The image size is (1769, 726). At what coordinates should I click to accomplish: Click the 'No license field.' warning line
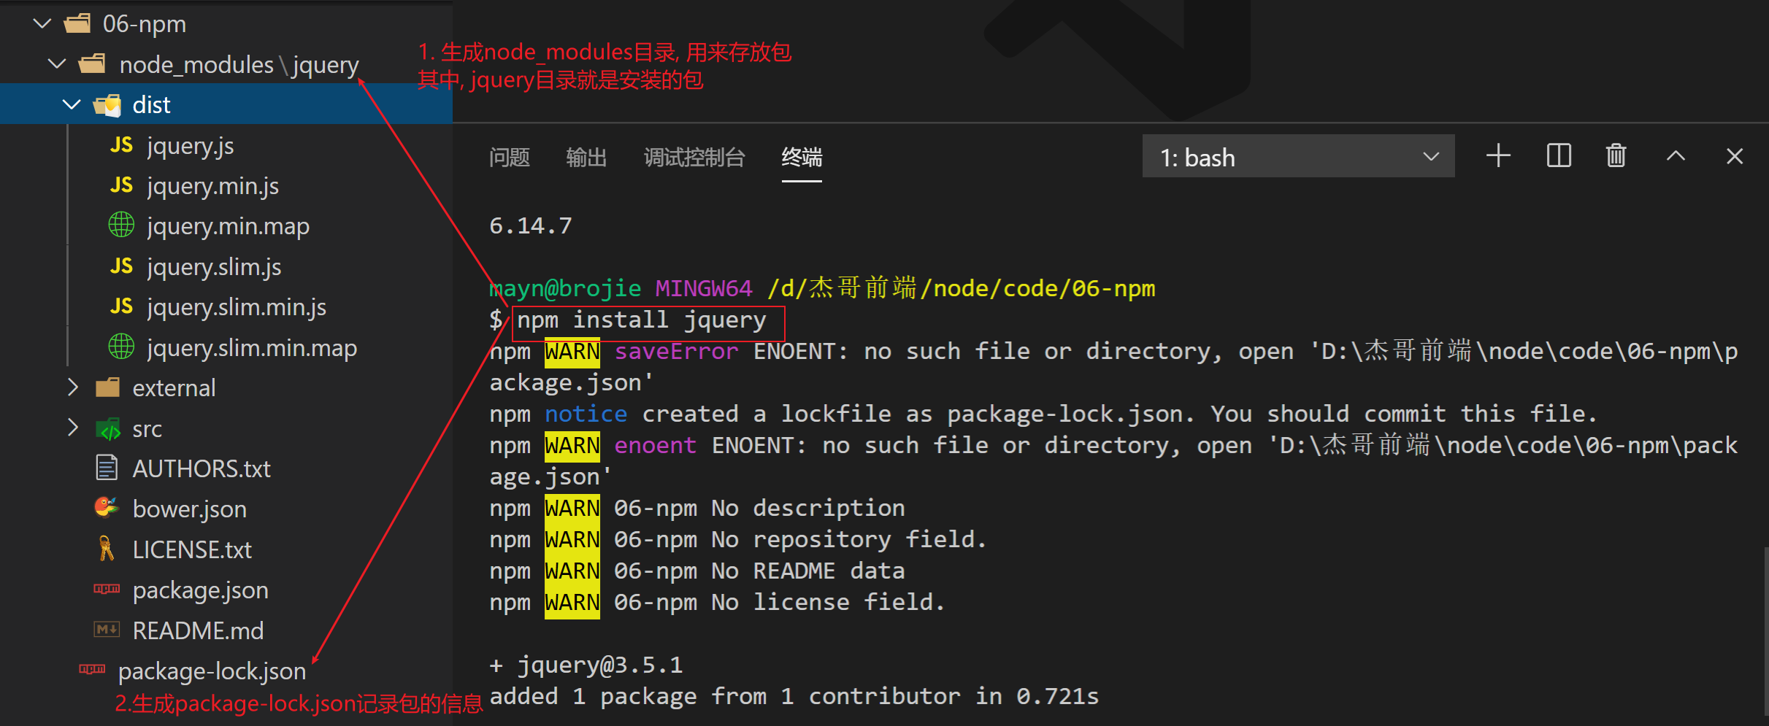[x=718, y=602]
